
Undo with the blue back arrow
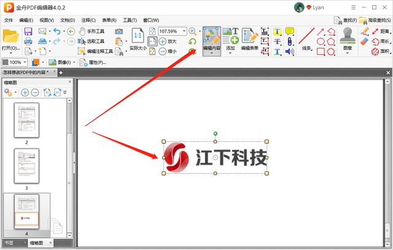coord(57,31)
